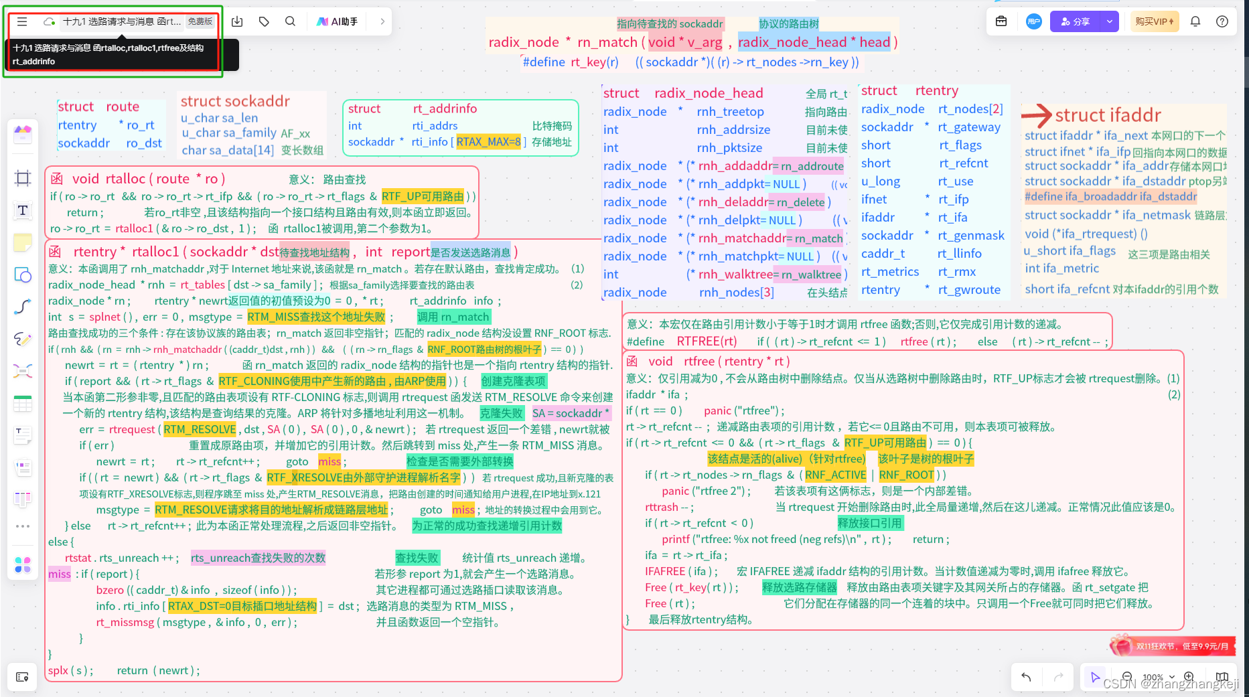Open the help question mark icon
Image resolution: width=1249 pixels, height=697 pixels.
[1222, 21]
